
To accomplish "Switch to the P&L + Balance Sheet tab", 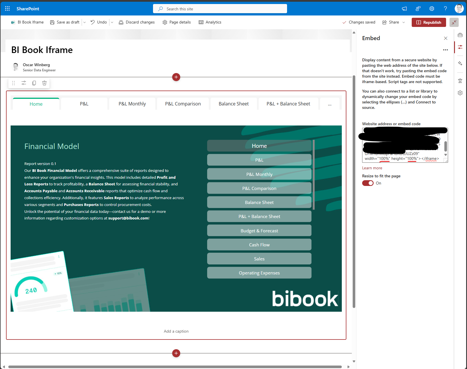I will coord(289,104).
